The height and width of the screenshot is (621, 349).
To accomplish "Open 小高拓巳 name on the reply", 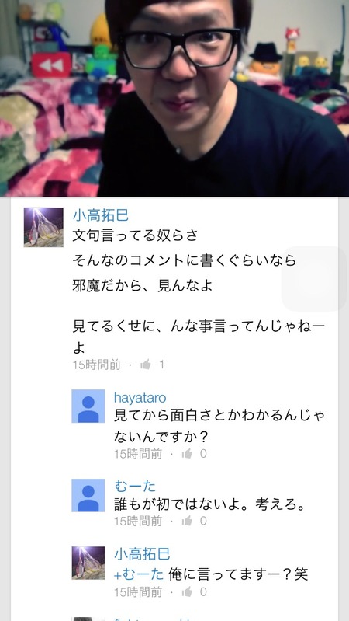I will [x=142, y=554].
